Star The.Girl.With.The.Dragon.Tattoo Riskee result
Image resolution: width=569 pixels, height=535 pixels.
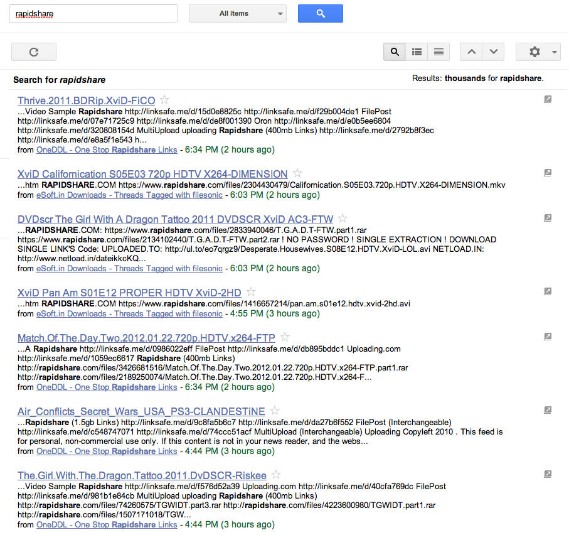tap(276, 474)
